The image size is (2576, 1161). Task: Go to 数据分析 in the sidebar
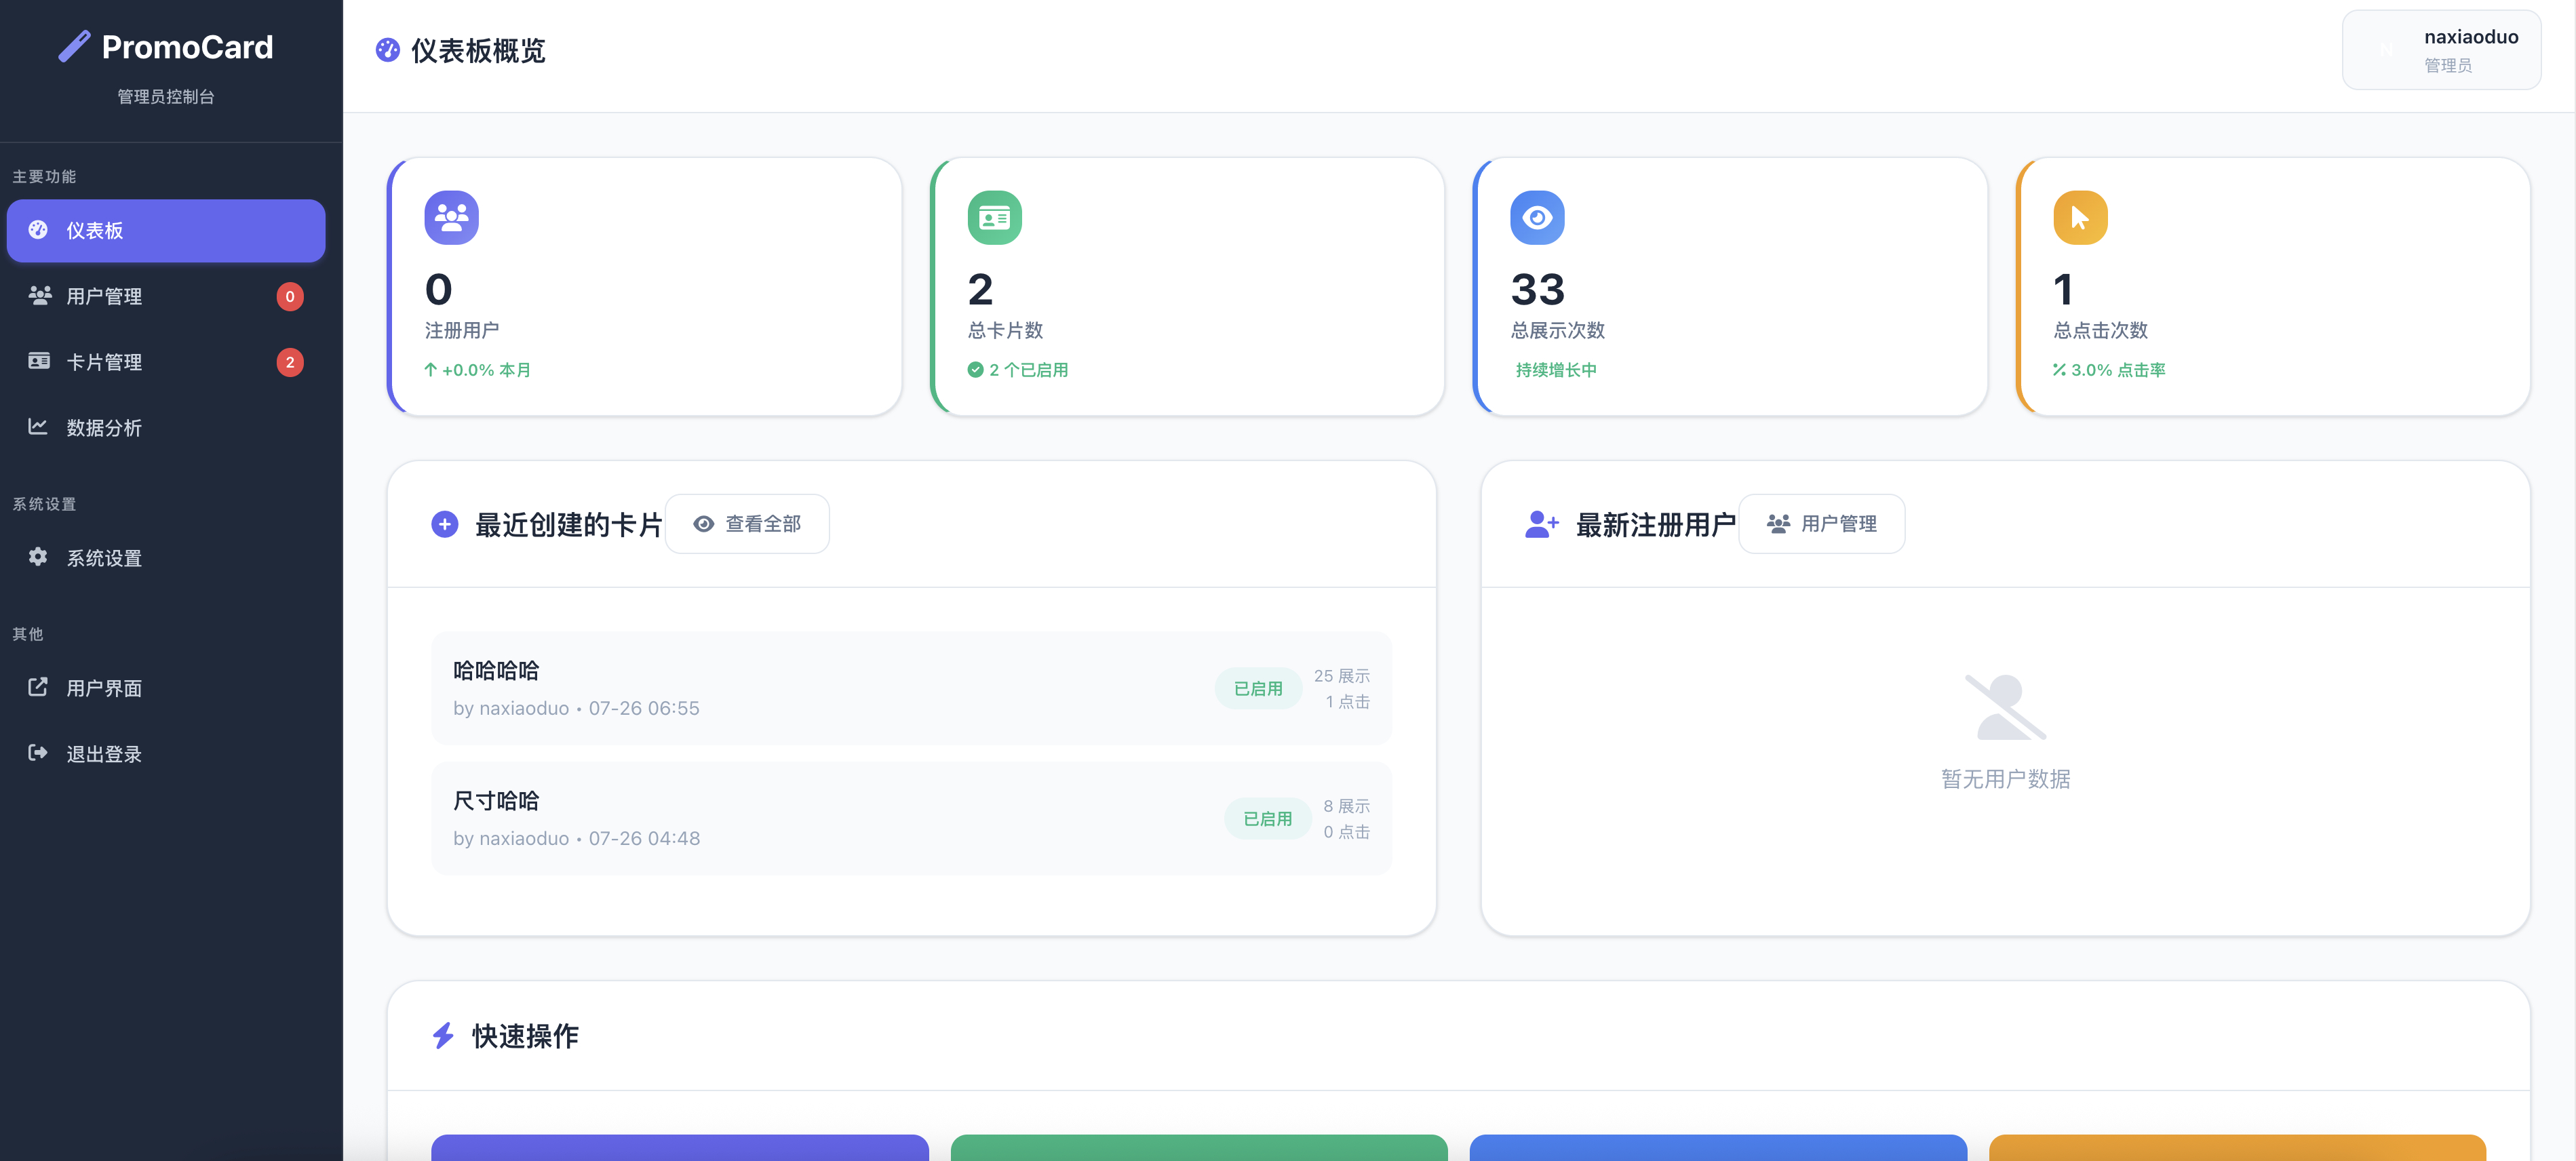click(x=104, y=428)
